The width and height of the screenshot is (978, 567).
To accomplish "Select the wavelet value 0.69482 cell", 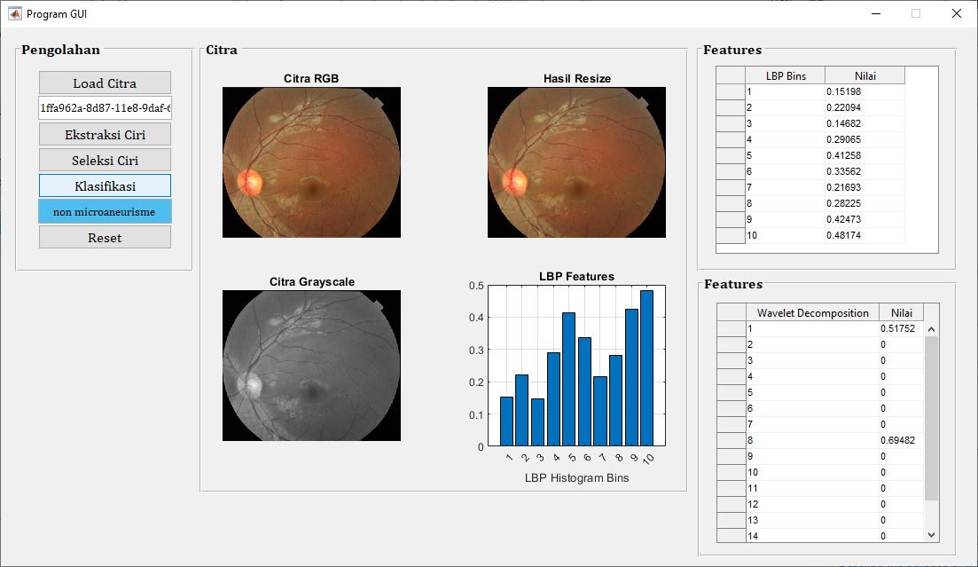I will [x=901, y=440].
